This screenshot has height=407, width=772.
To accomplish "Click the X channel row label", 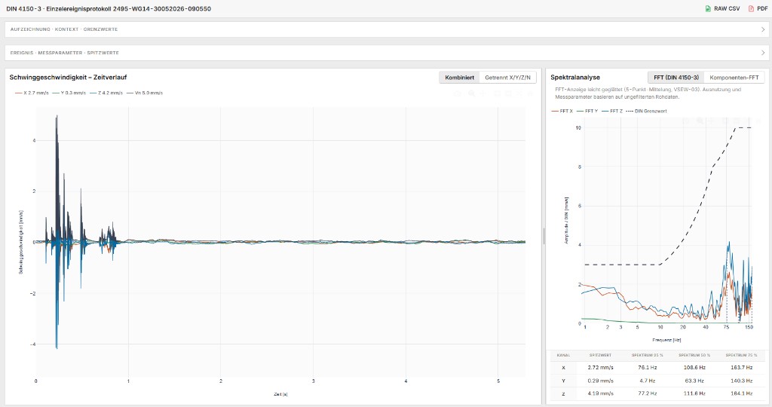I will click(x=563, y=368).
